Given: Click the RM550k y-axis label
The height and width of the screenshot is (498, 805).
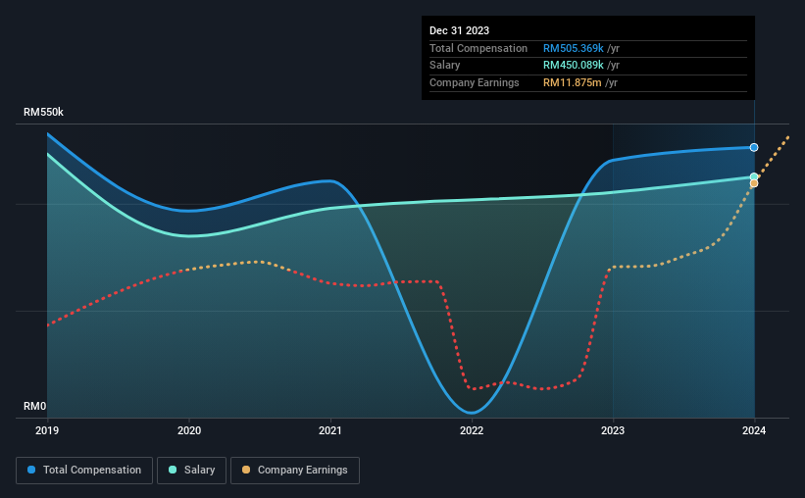Looking at the screenshot, I should click(44, 112).
